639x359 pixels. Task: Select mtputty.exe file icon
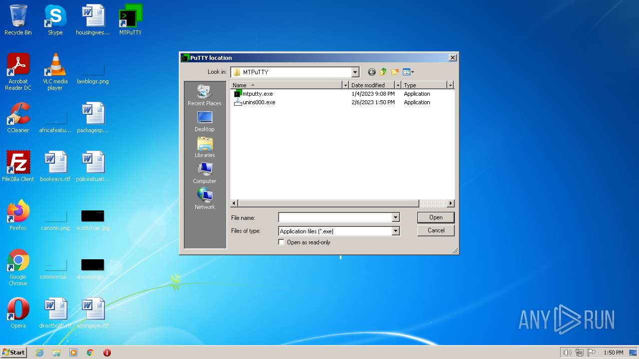[238, 94]
